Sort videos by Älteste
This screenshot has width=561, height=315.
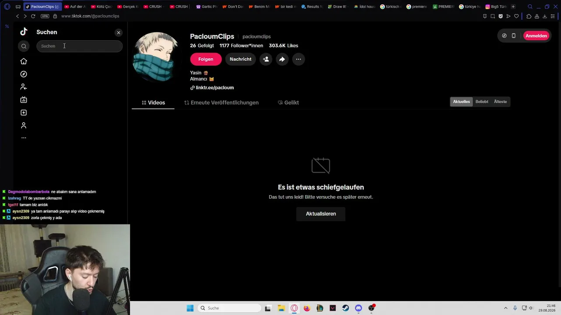(500, 101)
